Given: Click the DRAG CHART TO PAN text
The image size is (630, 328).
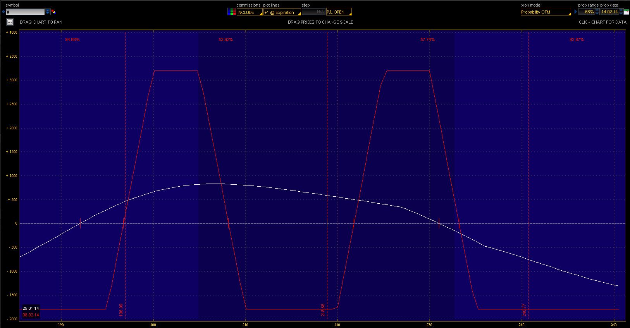Looking at the screenshot, I should coord(41,22).
